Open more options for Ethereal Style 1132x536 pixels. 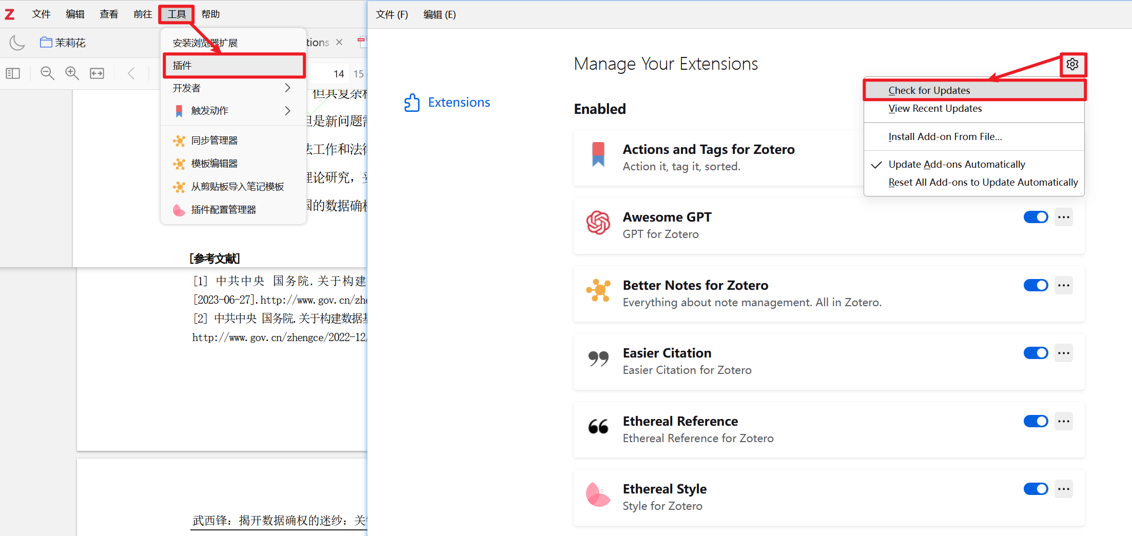click(x=1064, y=489)
